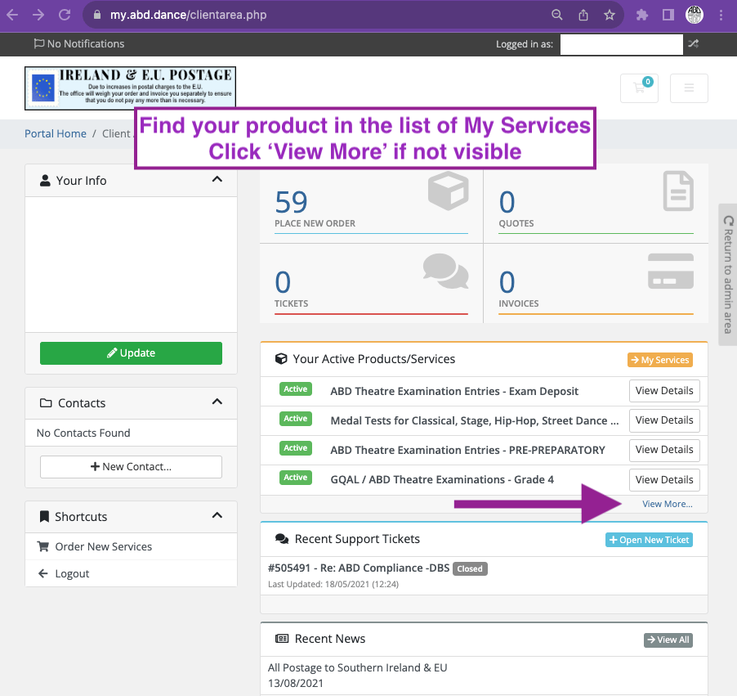Open browser extensions puzzle icon
Screen dimensions: 737x696
(x=642, y=15)
